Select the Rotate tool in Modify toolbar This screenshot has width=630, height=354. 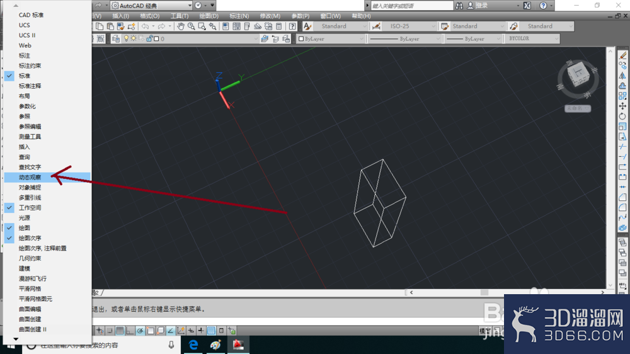click(x=623, y=116)
